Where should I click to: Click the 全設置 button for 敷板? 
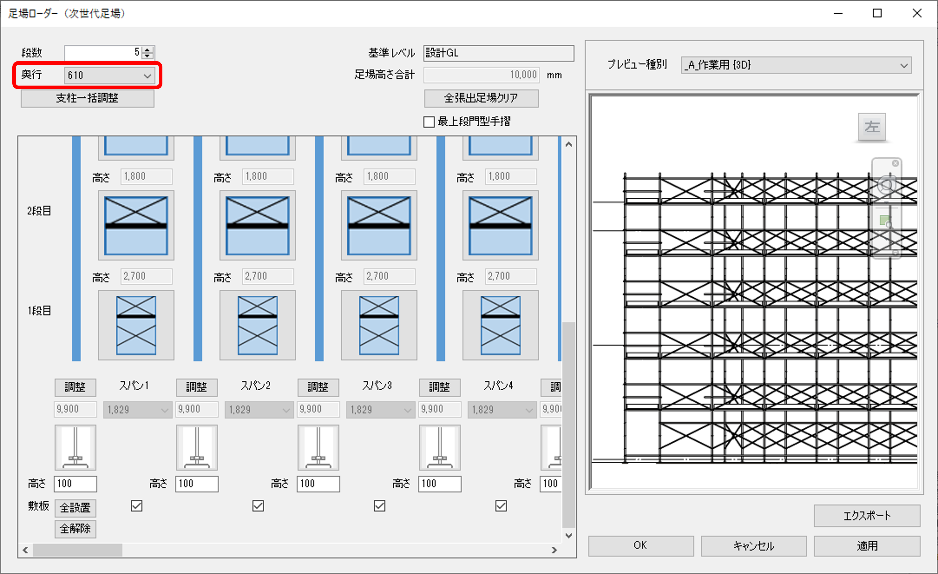click(x=75, y=508)
